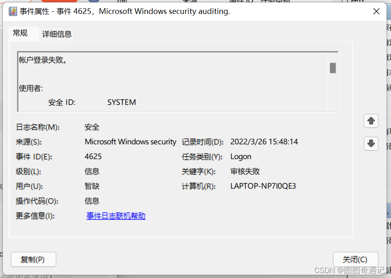Click the event properties title bar icon
Viewport: 391px width, 278px height.
point(13,11)
